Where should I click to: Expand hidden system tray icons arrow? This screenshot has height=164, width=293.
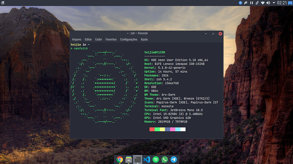click(274, 3)
